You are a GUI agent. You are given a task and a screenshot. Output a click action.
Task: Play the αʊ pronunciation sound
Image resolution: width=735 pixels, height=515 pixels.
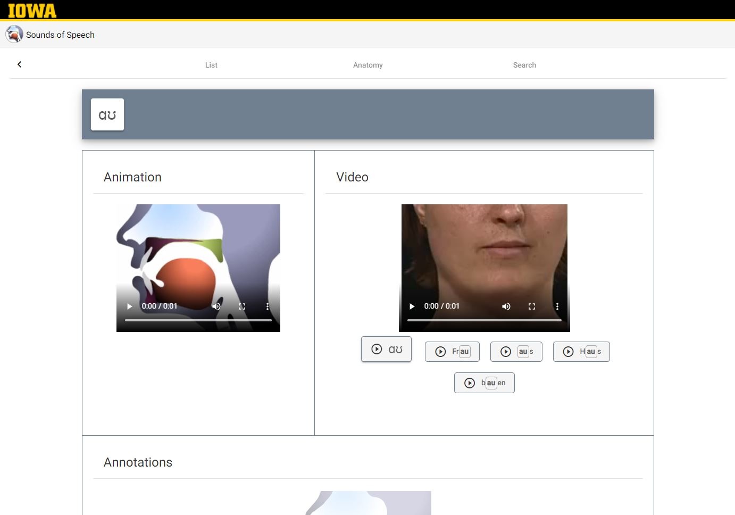pyautogui.click(x=386, y=349)
